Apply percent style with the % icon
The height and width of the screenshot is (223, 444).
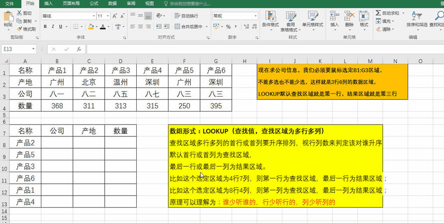[x=228, y=26]
